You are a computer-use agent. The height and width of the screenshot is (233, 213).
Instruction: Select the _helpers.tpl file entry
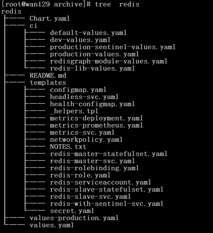74,111
